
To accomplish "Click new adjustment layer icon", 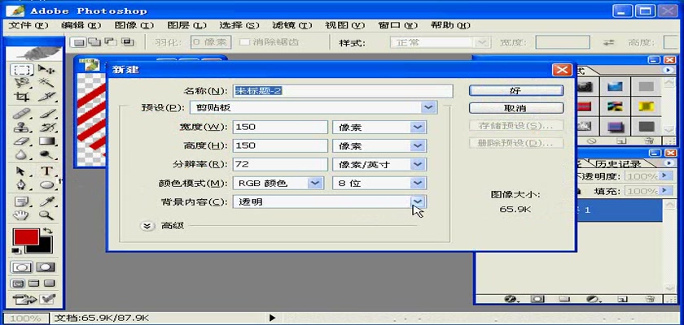I will pyautogui.click(x=592, y=299).
